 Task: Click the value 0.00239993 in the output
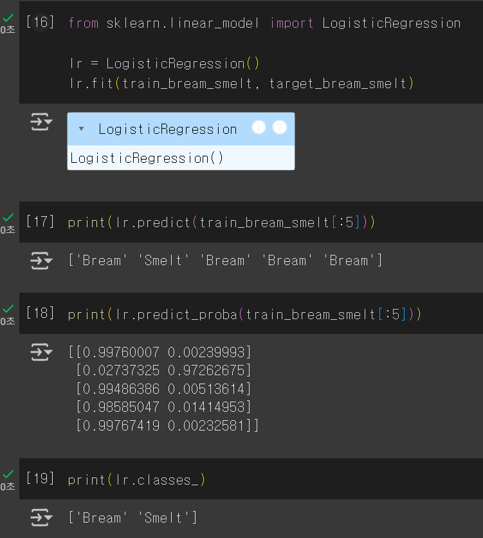pos(206,353)
